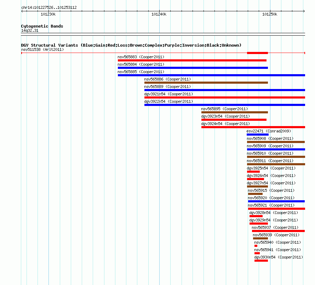Click the chr14:101227526..101253112 coordinates text
This screenshot has height=285, width=315.
coord(49,7)
